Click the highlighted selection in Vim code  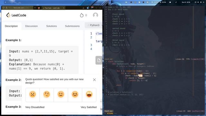(140, 76)
